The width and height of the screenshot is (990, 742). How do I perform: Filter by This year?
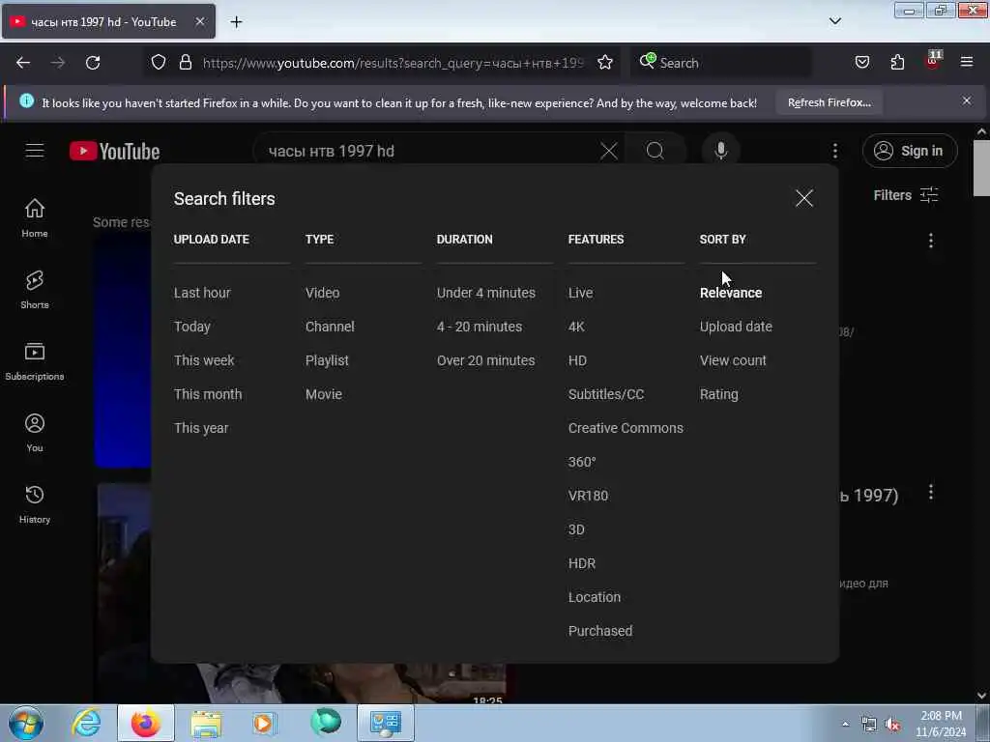(201, 428)
